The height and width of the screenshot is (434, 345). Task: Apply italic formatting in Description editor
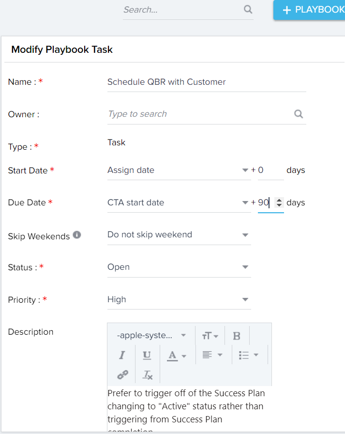(x=122, y=355)
